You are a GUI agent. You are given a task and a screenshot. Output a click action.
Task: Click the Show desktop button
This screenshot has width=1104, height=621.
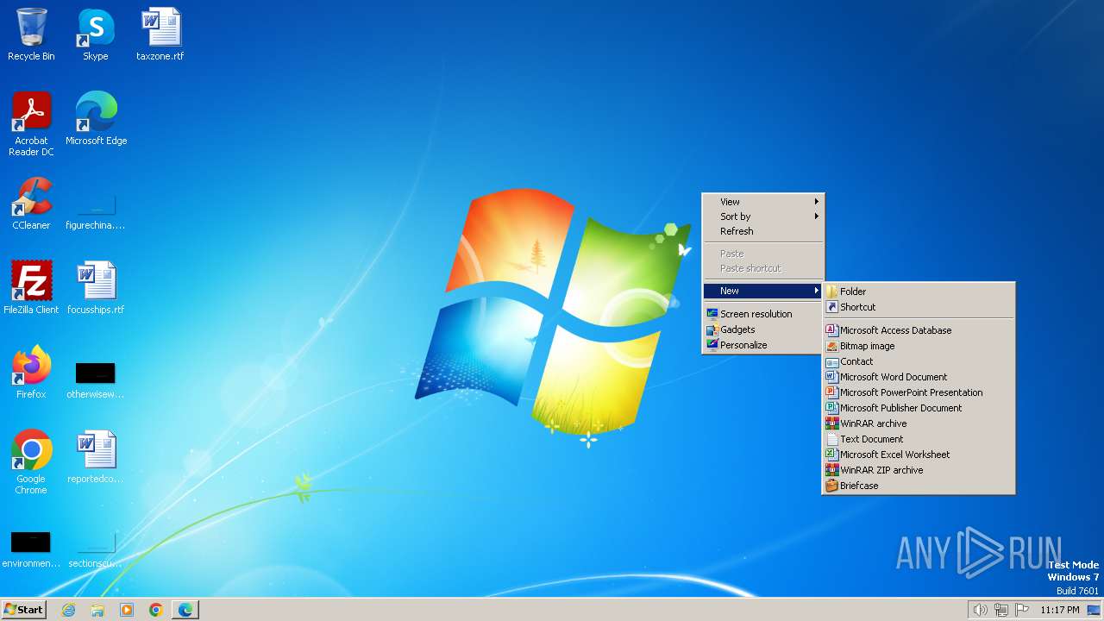coord(1094,610)
